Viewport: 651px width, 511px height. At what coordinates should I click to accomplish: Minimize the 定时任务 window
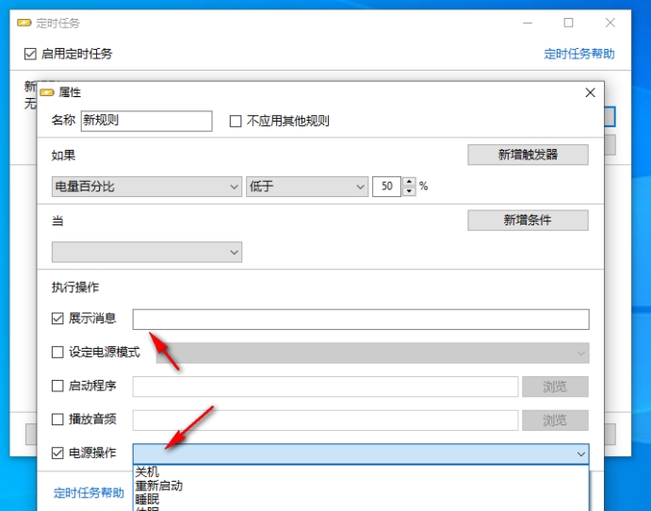point(528,23)
